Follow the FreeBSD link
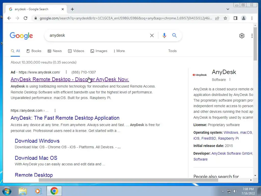The image size is (261, 196). 208,138
